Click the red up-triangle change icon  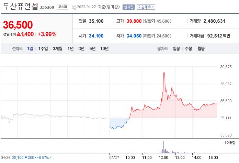tap(19, 34)
